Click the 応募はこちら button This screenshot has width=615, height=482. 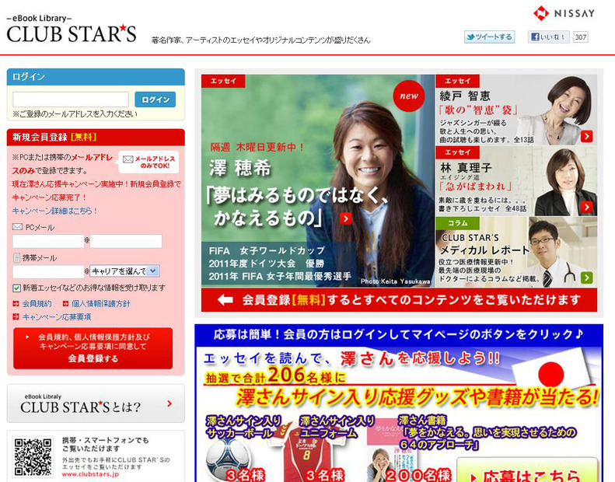point(528,470)
